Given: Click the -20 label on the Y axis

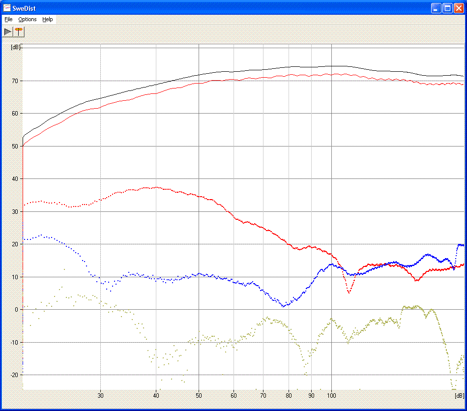Looking at the screenshot, I should point(14,375).
